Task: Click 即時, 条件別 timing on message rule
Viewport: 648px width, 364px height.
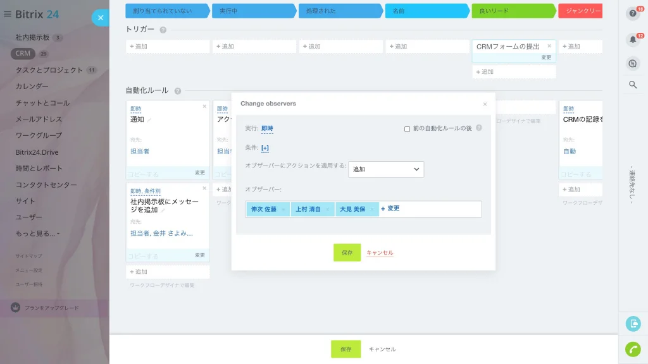Action: coord(145,191)
